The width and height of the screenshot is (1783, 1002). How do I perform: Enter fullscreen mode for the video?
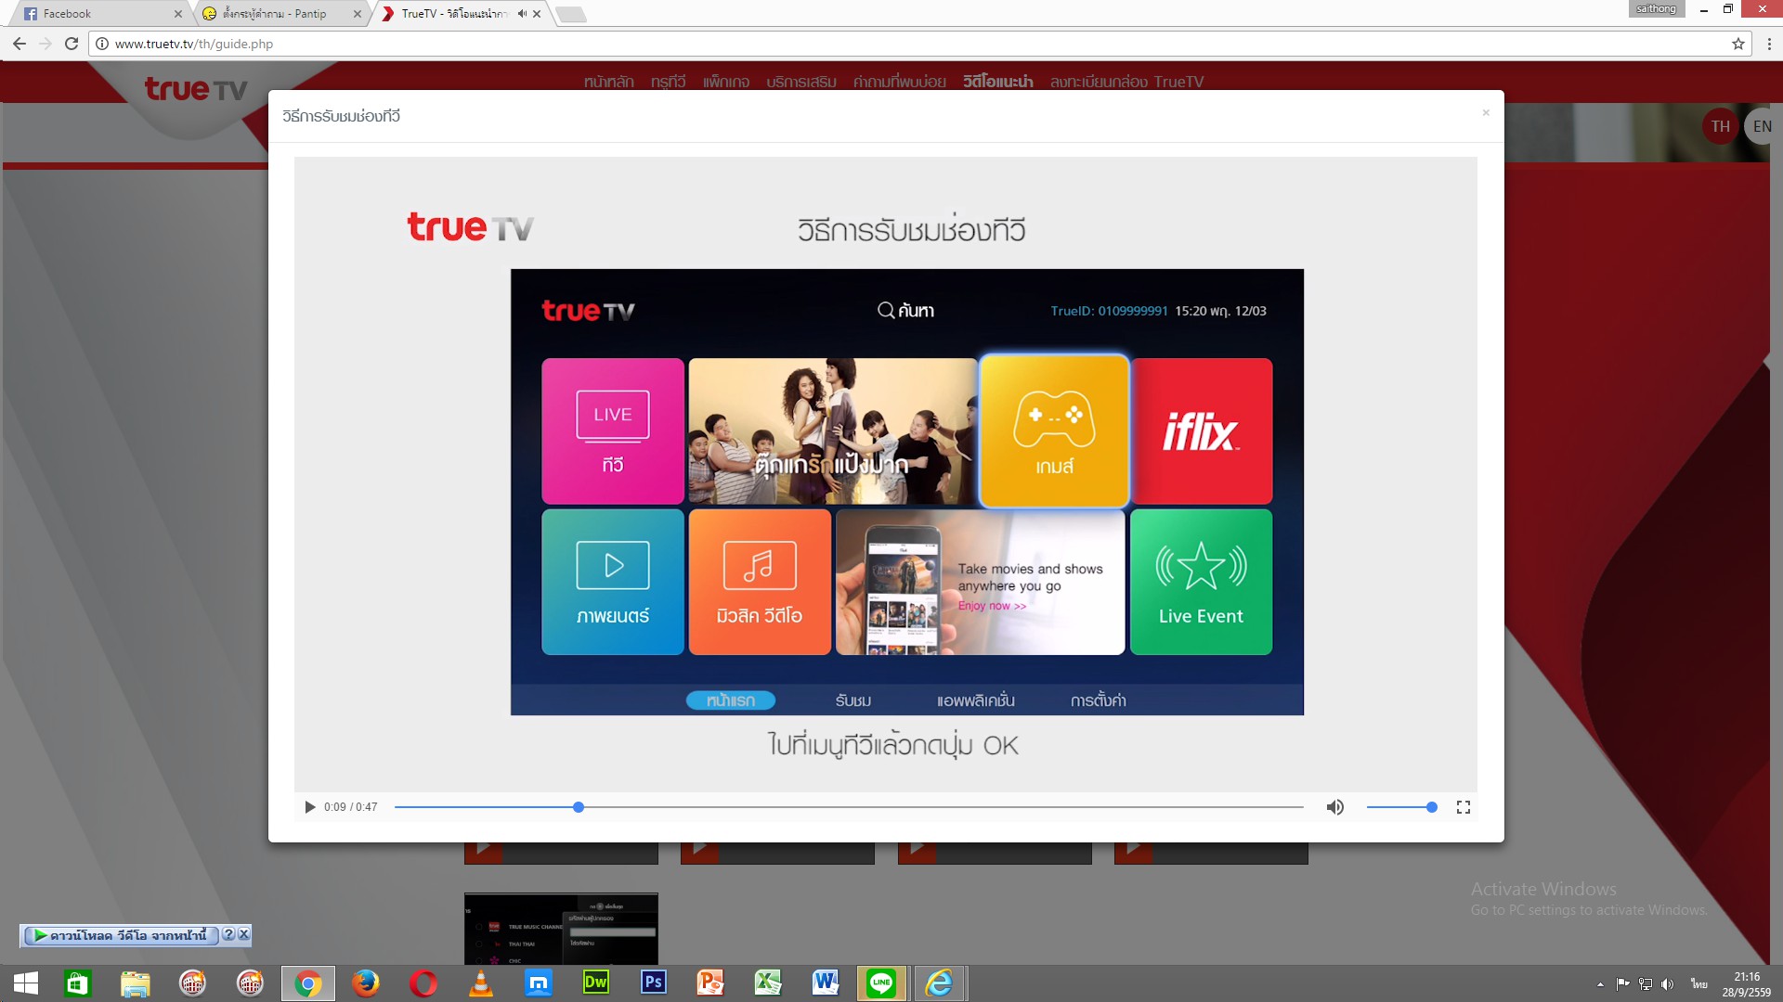(1464, 807)
